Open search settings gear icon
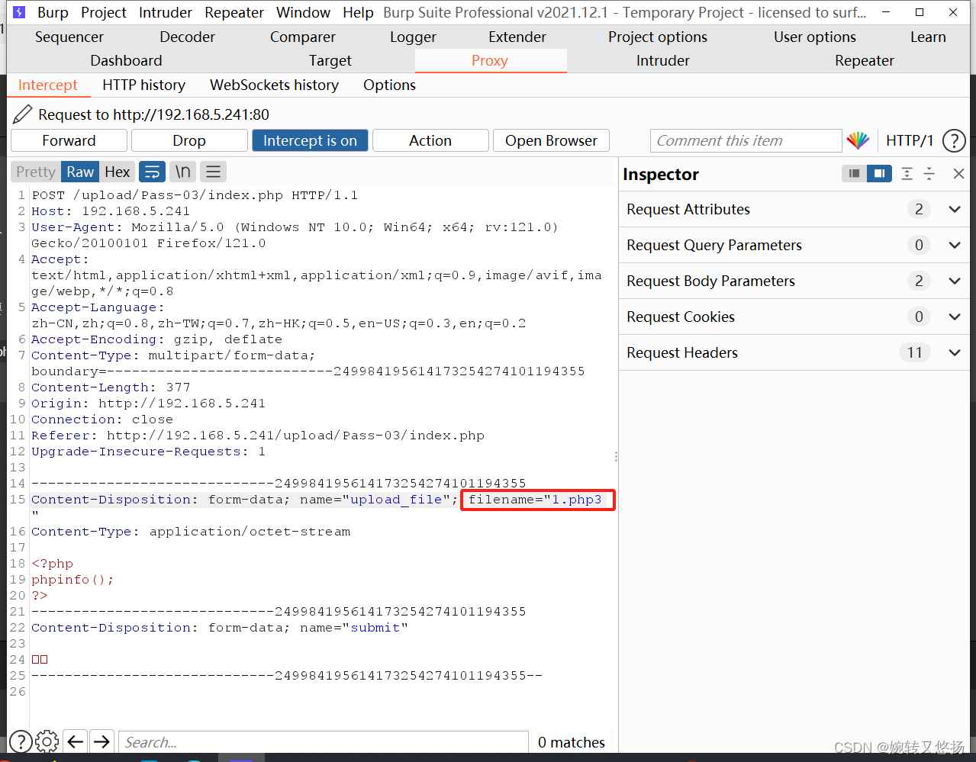 [47, 741]
